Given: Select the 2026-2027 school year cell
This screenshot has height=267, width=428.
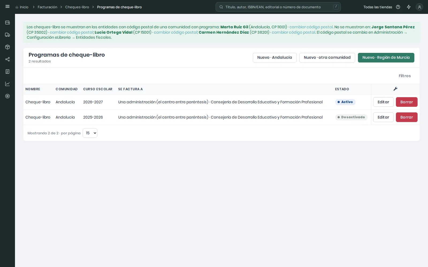Looking at the screenshot, I should [x=93, y=102].
